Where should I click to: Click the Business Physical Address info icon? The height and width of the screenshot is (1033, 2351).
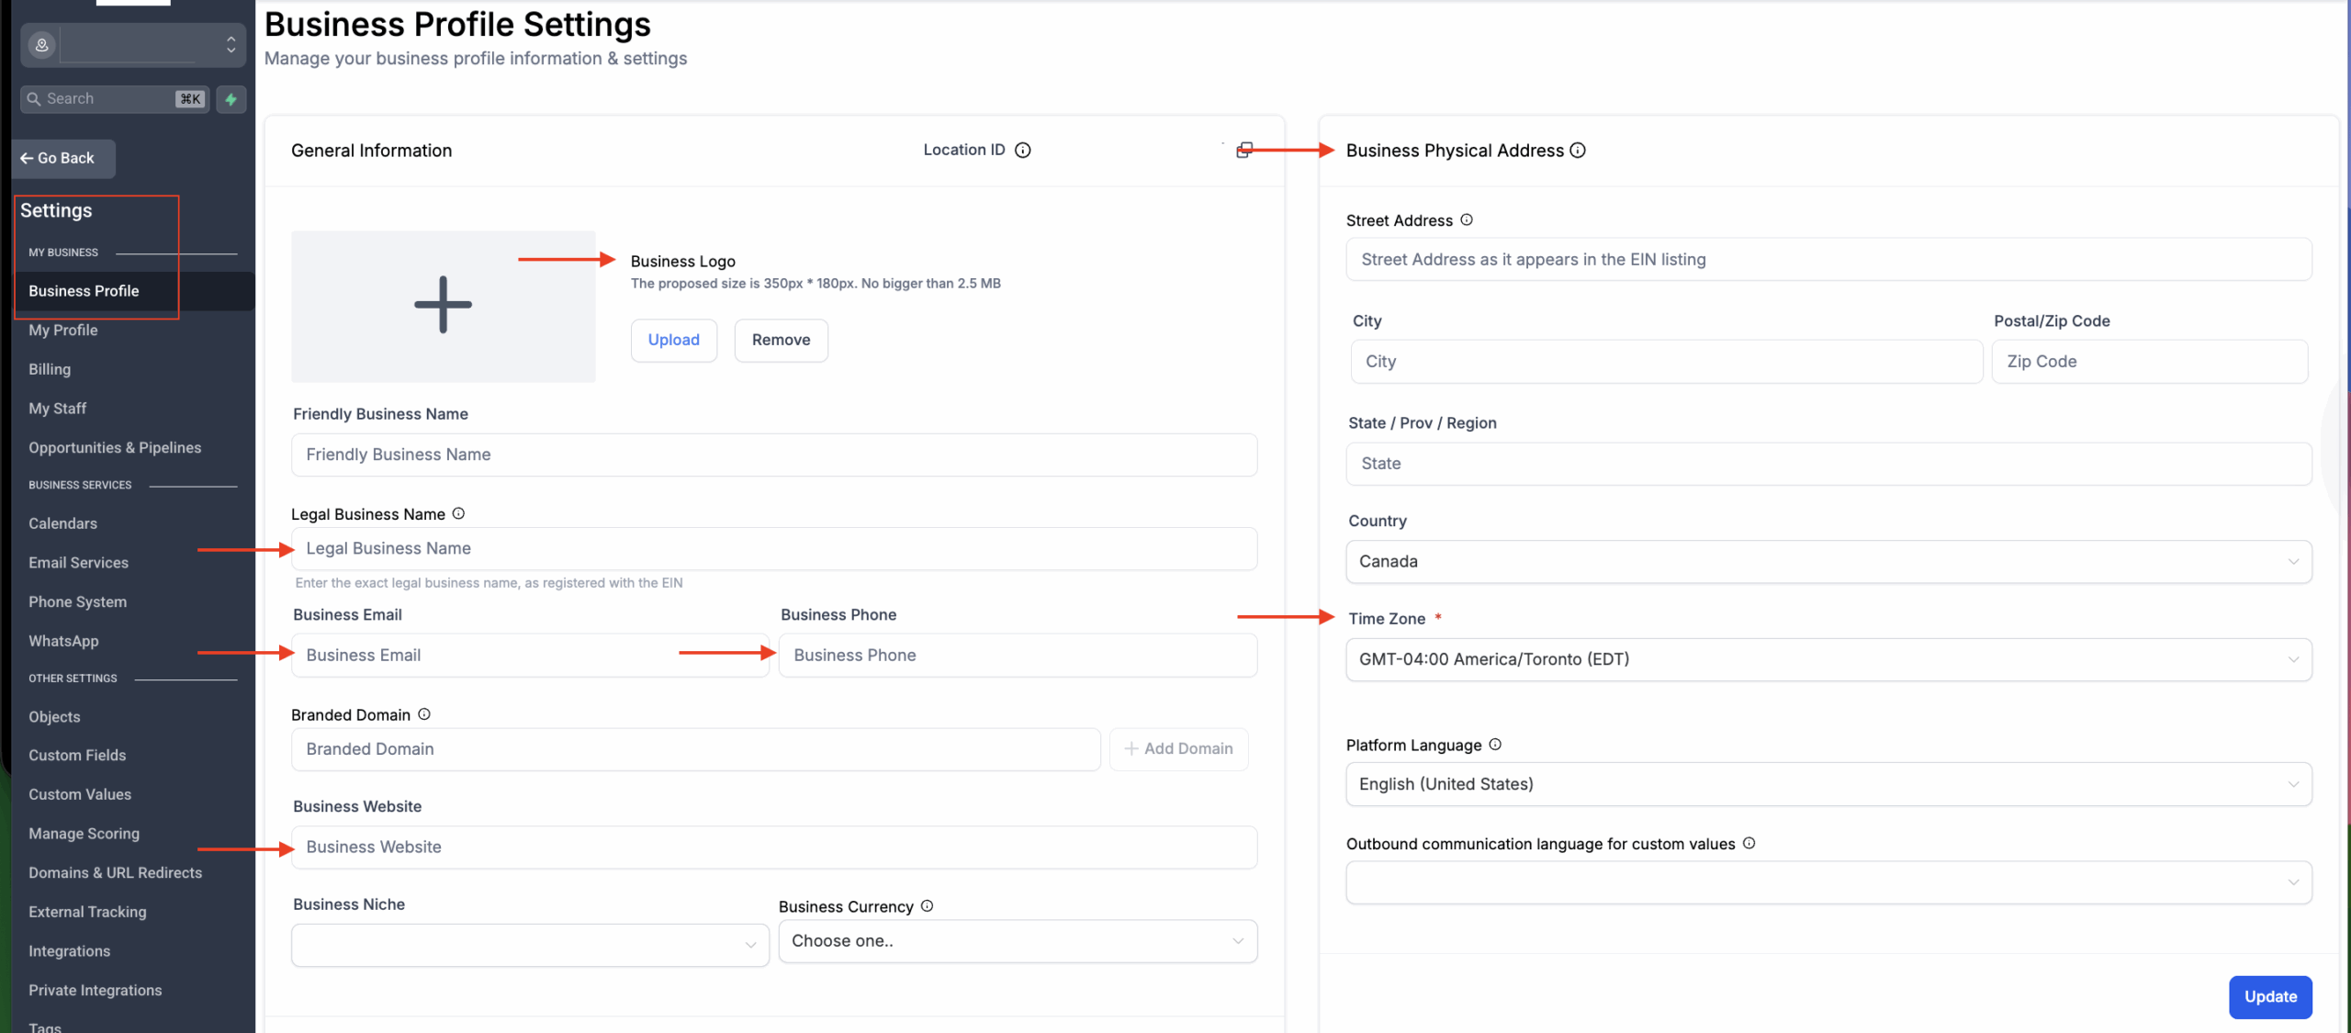click(1578, 151)
